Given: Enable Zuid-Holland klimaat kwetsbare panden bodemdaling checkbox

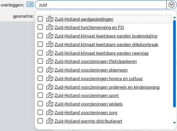Looking at the screenshot, I should [40, 36].
